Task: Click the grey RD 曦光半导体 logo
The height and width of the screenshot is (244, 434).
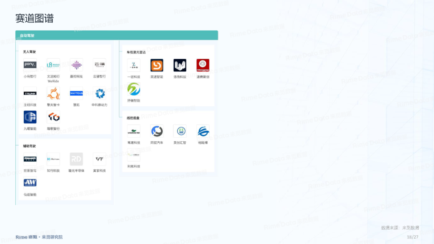Action: pyautogui.click(x=76, y=159)
